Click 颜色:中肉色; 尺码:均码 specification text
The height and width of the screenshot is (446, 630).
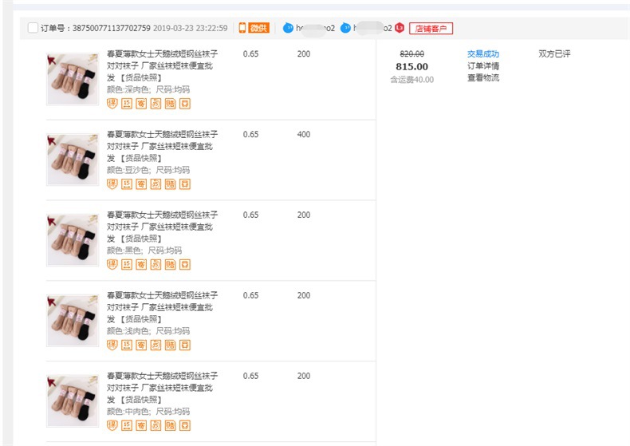(148, 412)
